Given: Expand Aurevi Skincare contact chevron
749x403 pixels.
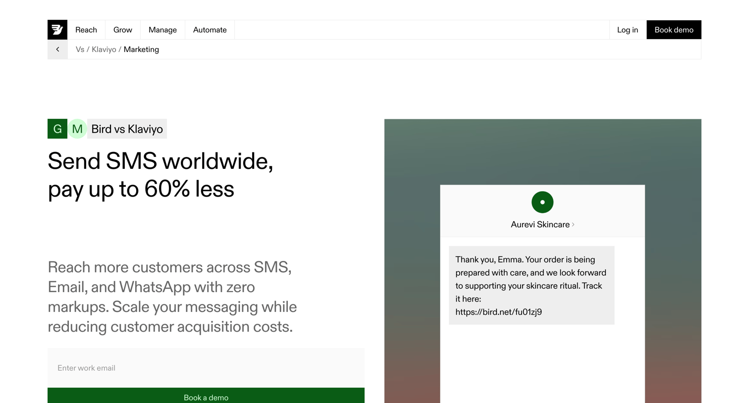Looking at the screenshot, I should (573, 224).
